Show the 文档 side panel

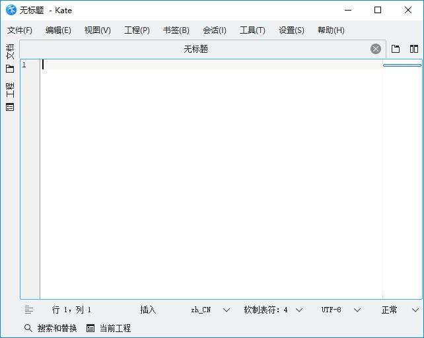click(10, 58)
